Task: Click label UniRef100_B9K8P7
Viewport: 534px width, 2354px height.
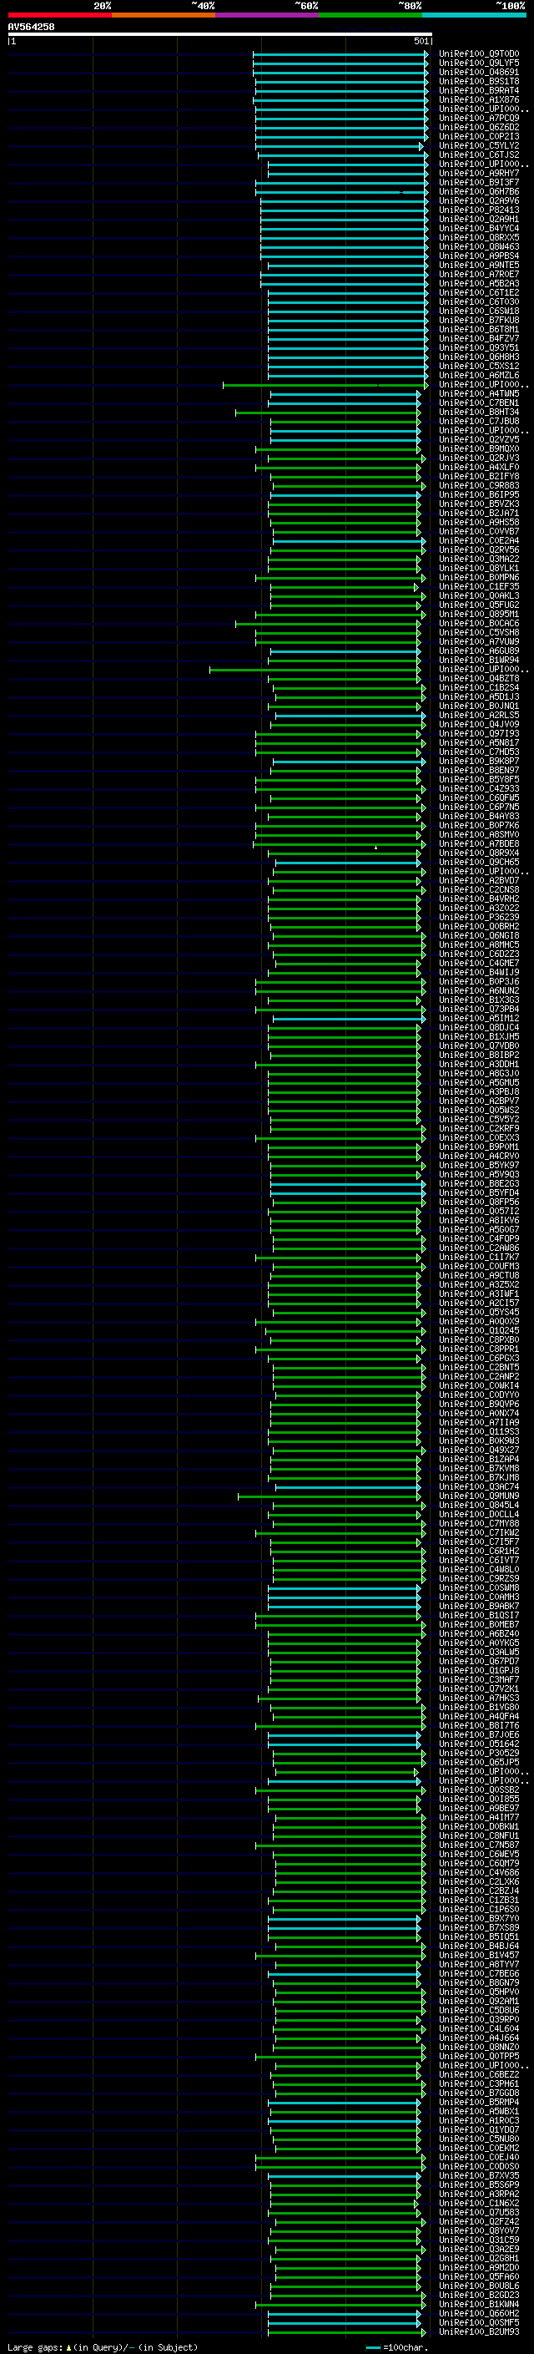Action: tap(478, 760)
